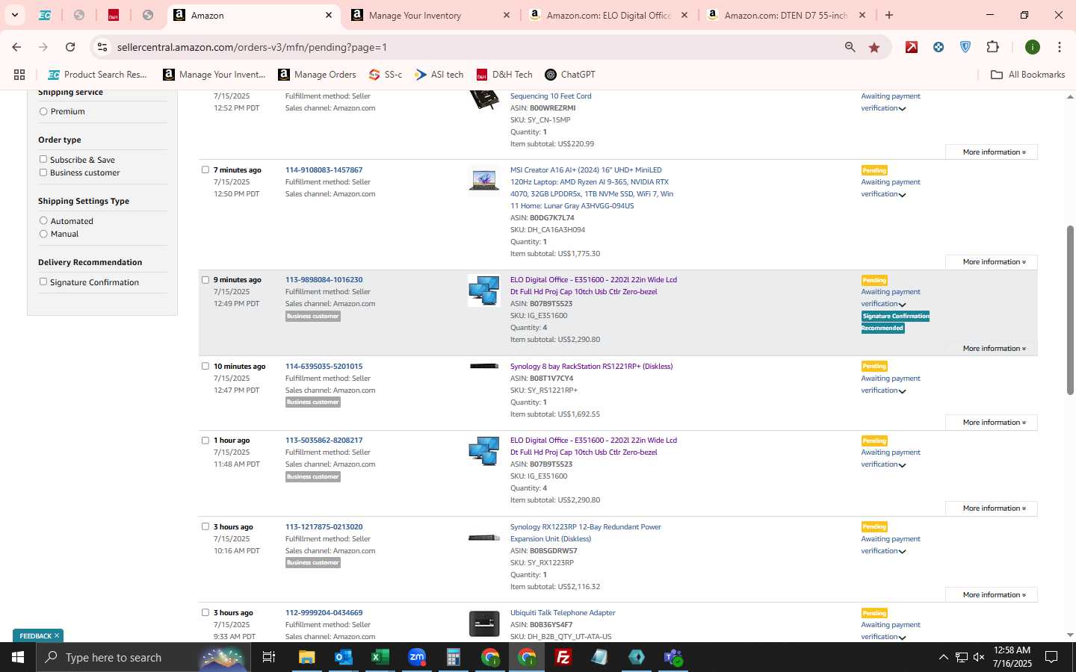This screenshot has width=1076, height=672.
Task: View site information icon in address bar
Action: (x=102, y=47)
